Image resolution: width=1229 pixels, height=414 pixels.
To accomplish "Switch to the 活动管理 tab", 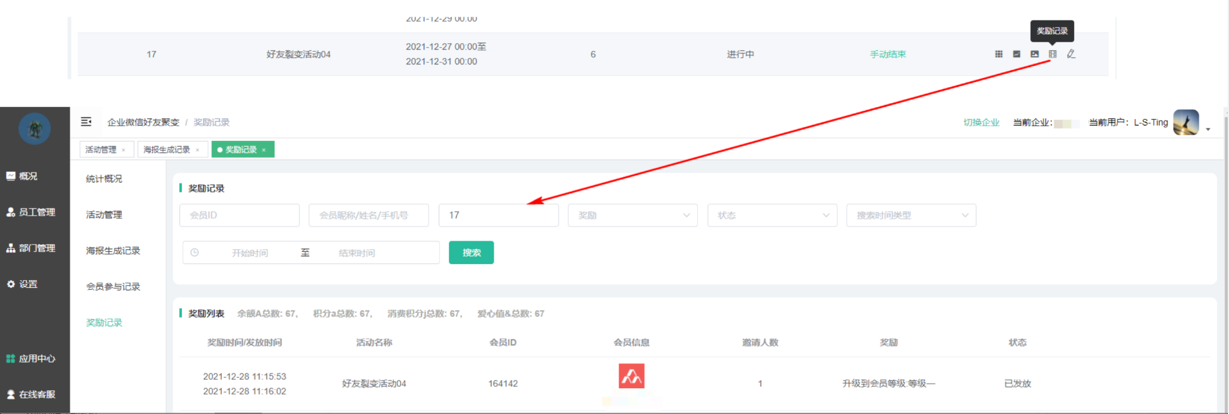I will coord(101,149).
